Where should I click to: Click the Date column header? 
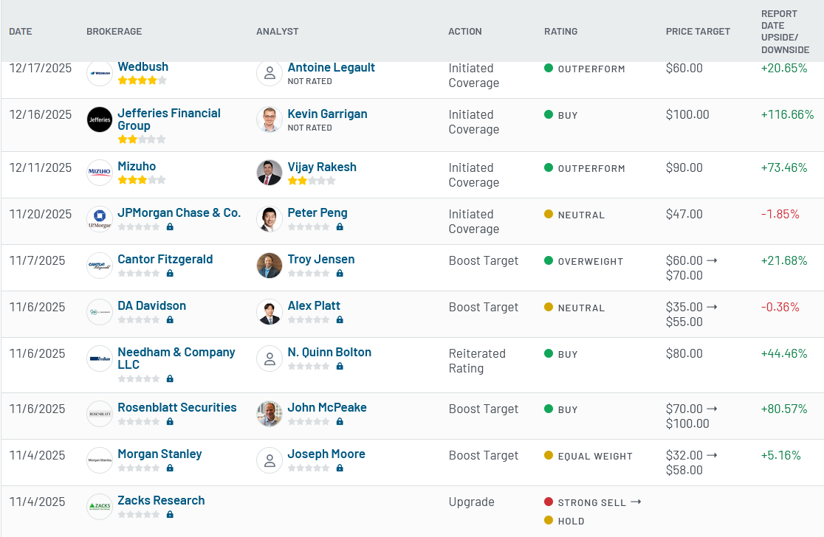(x=21, y=32)
